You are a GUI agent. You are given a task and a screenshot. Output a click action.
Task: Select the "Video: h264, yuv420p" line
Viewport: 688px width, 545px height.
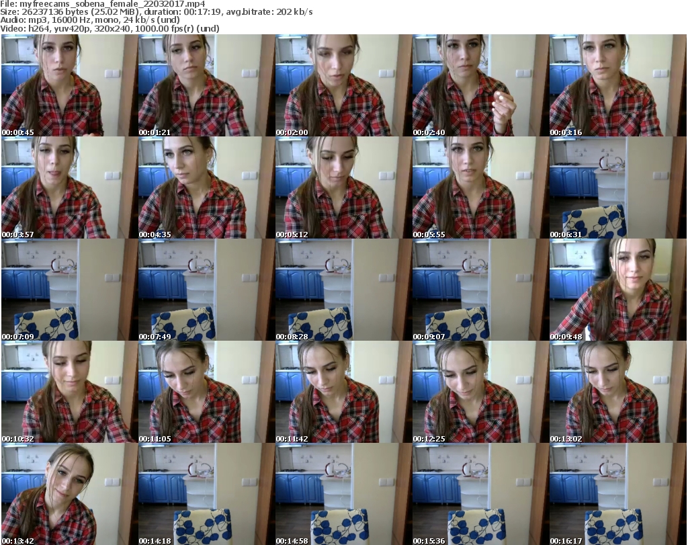110,28
